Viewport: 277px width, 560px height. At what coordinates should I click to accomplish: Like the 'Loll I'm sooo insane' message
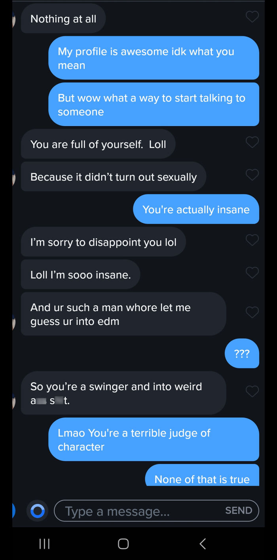pyautogui.click(x=252, y=272)
